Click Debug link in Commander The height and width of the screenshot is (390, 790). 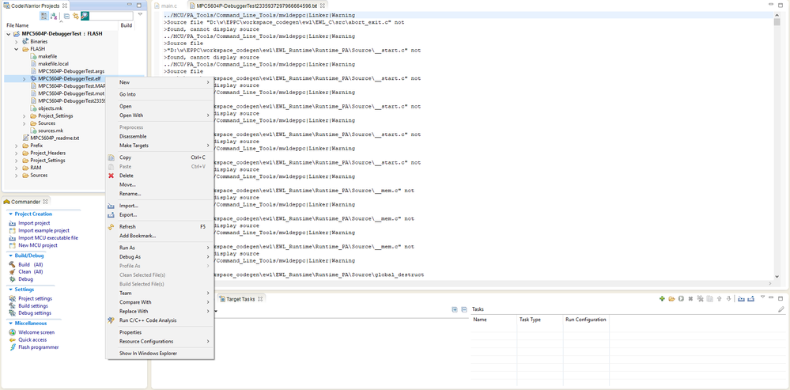pyautogui.click(x=25, y=279)
